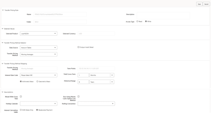Click the Term Points field
Viewport: 211px width, 113px height.
tap(96, 68)
